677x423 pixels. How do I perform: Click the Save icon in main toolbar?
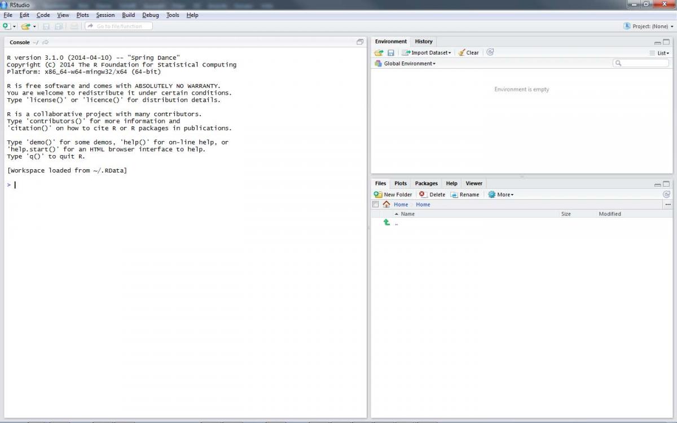tap(46, 26)
